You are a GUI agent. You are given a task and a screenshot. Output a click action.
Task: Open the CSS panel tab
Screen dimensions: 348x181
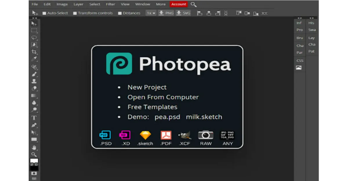pyautogui.click(x=300, y=61)
